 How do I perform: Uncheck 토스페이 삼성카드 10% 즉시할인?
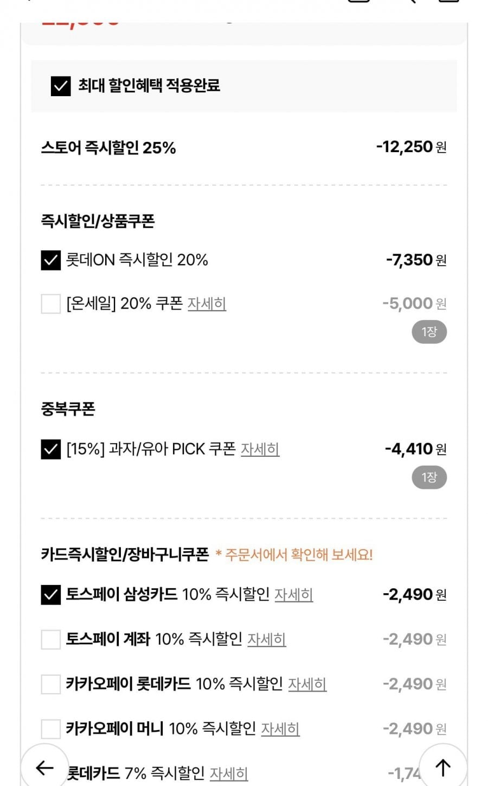pyautogui.click(x=51, y=595)
